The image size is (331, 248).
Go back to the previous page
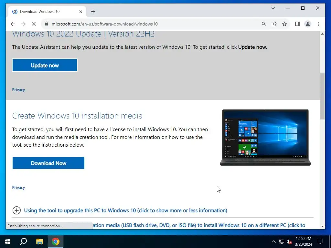click(x=13, y=24)
